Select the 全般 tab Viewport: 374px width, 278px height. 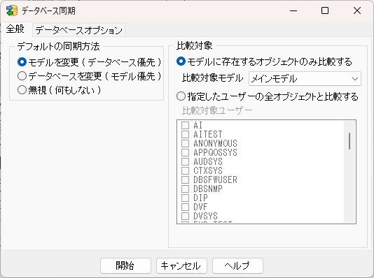click(15, 29)
